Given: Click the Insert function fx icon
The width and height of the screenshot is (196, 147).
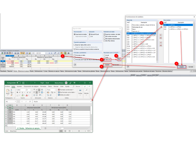Looking at the screenshot, I should pyautogui.click(x=30, y=102).
